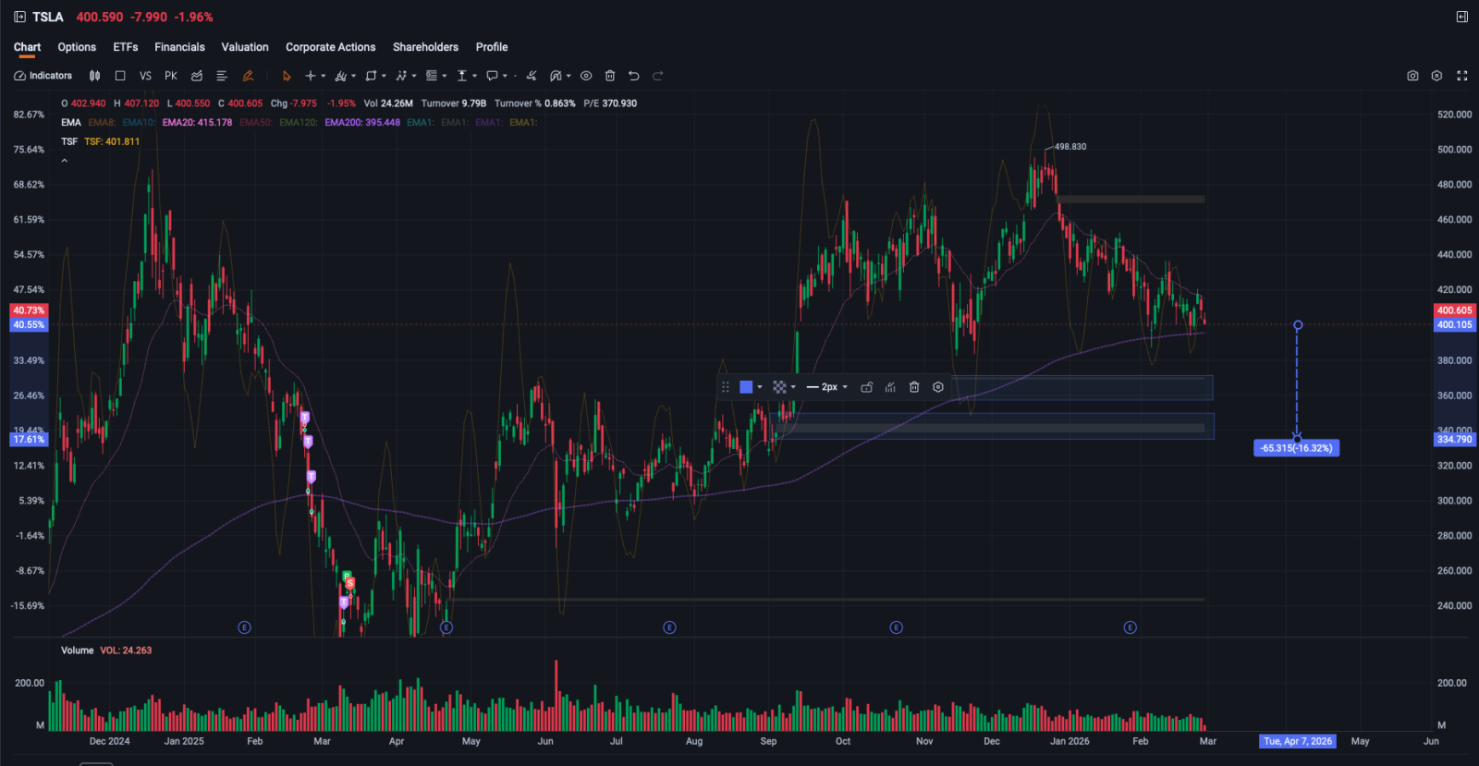The height and width of the screenshot is (766, 1479).
Task: Toggle the dimmed EMA50 indicator label
Action: [x=255, y=122]
